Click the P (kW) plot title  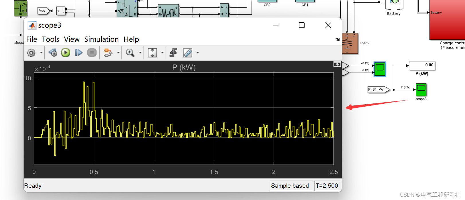(184, 67)
